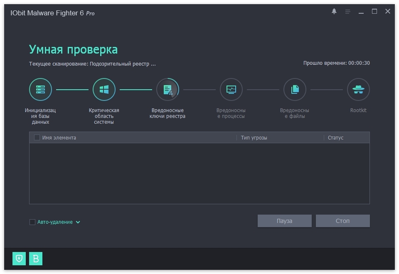The height and width of the screenshot is (274, 399).
Task: Enable the Авто-удаление checkbox
Action: coord(32,222)
